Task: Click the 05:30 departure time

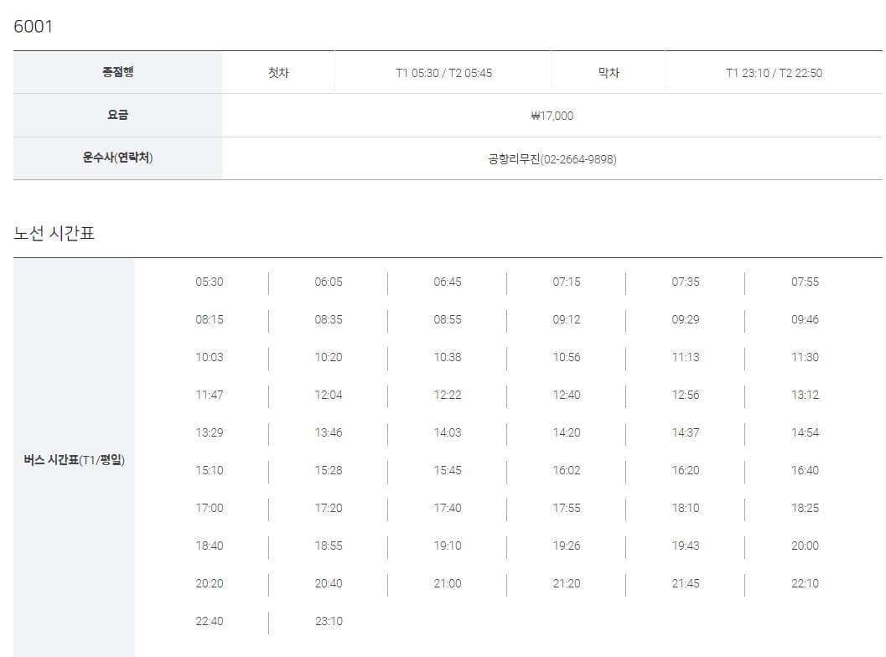Action: (210, 282)
